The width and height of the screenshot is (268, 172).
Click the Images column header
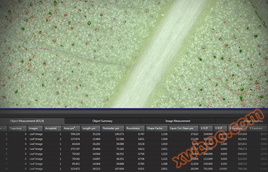click(x=35, y=128)
